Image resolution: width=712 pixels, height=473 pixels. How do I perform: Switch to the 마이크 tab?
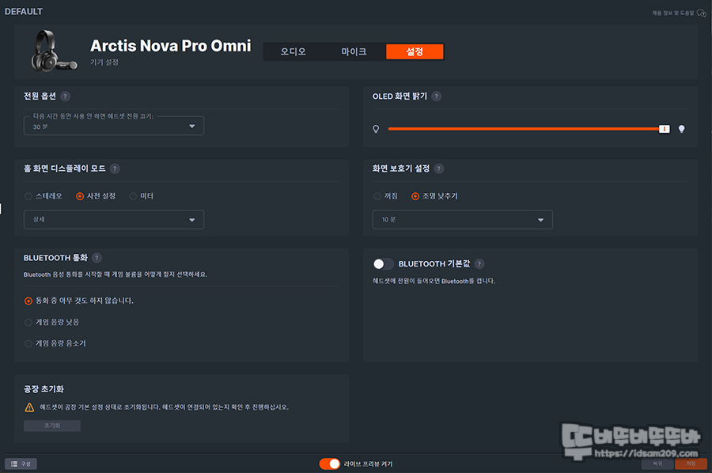354,51
